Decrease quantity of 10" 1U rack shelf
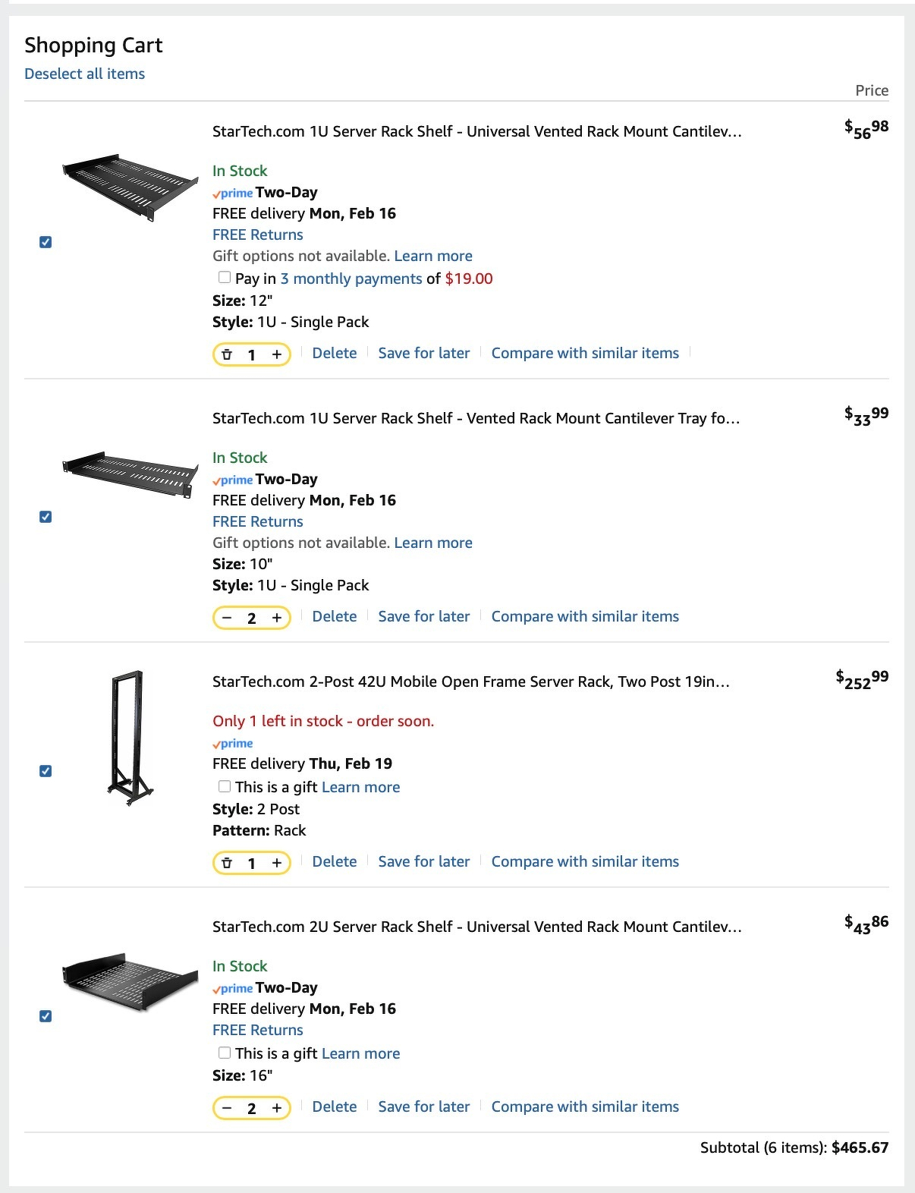The image size is (915, 1193). [226, 618]
